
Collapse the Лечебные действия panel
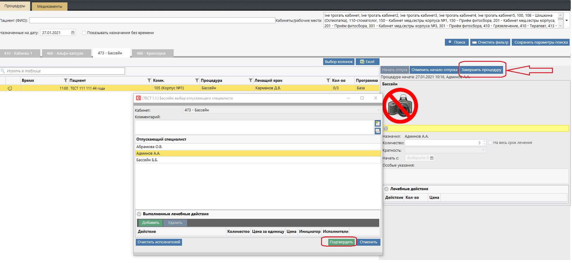click(386, 189)
